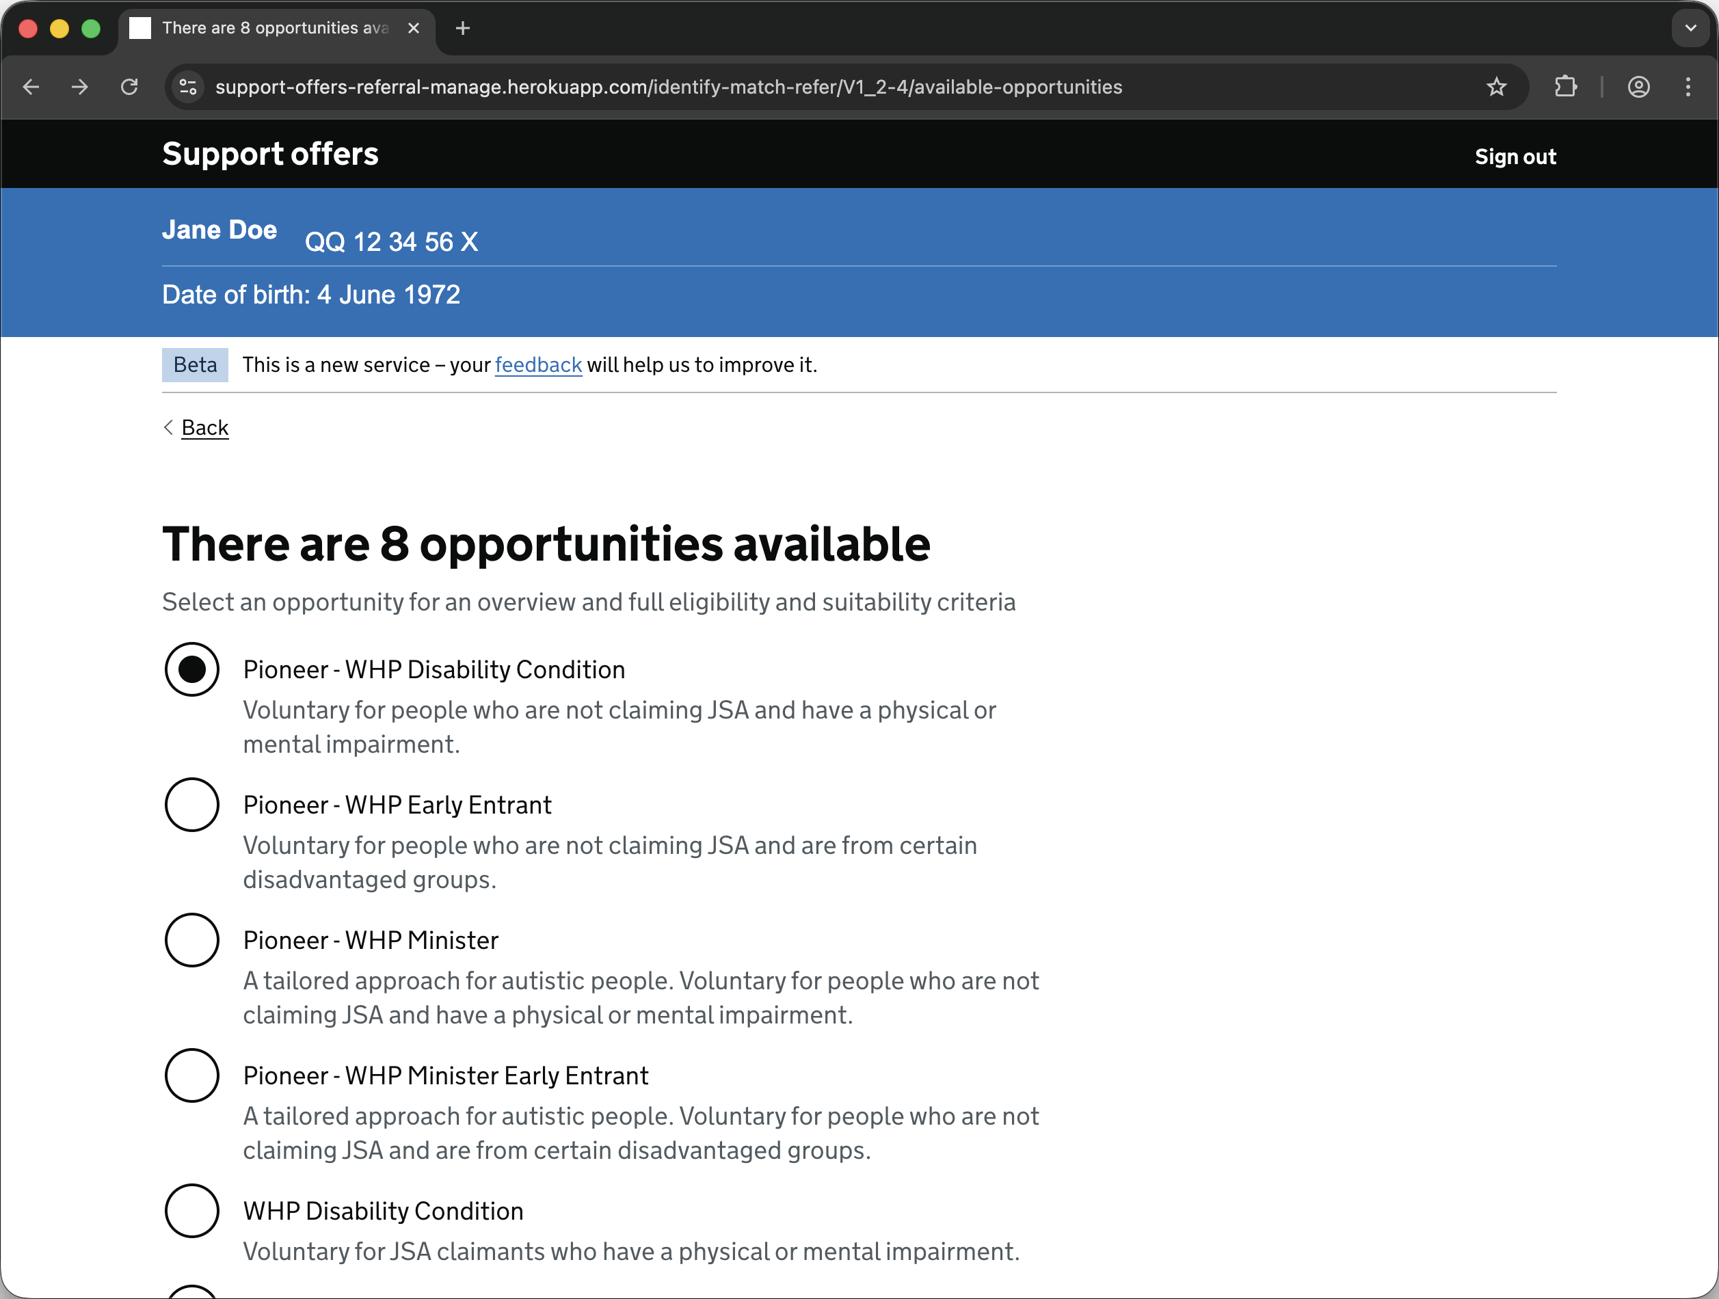Select Pioneer - WHP Minister Early Entrant option
This screenshot has width=1719, height=1299.
pyautogui.click(x=192, y=1075)
